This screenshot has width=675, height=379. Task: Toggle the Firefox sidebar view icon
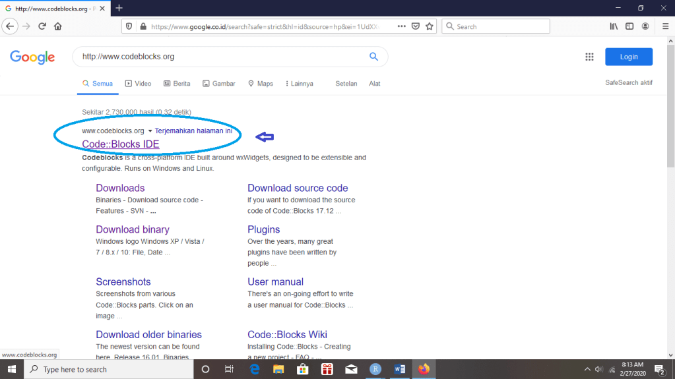pyautogui.click(x=629, y=26)
